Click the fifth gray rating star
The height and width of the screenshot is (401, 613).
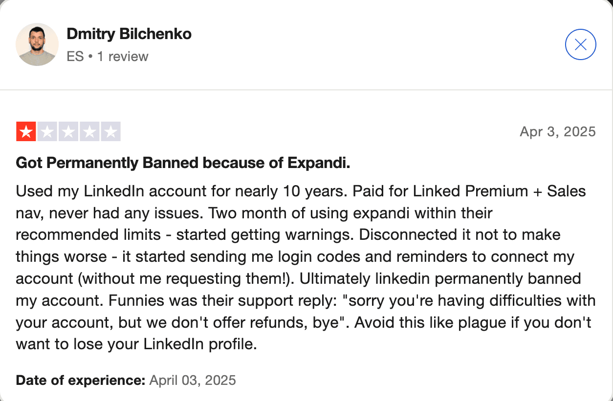(x=110, y=132)
